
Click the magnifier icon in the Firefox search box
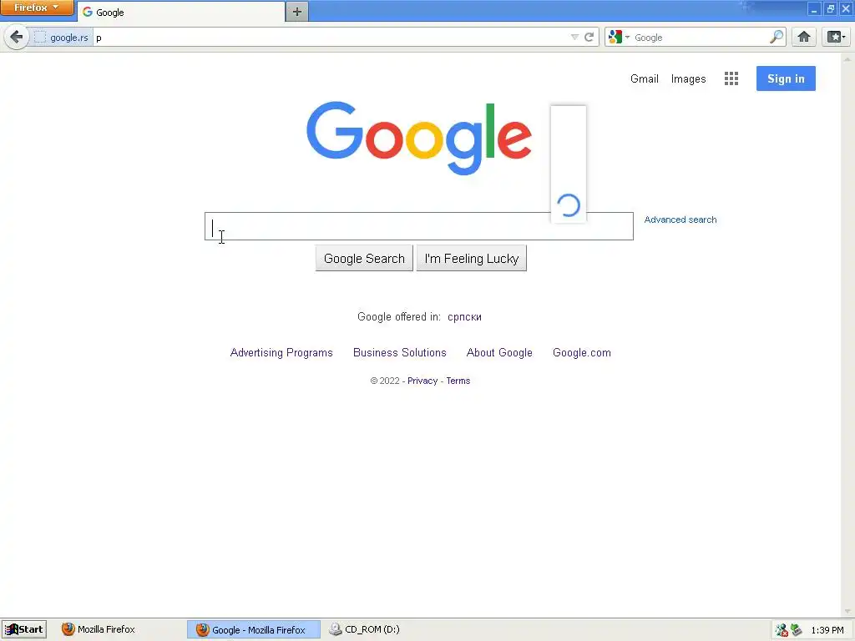(777, 37)
